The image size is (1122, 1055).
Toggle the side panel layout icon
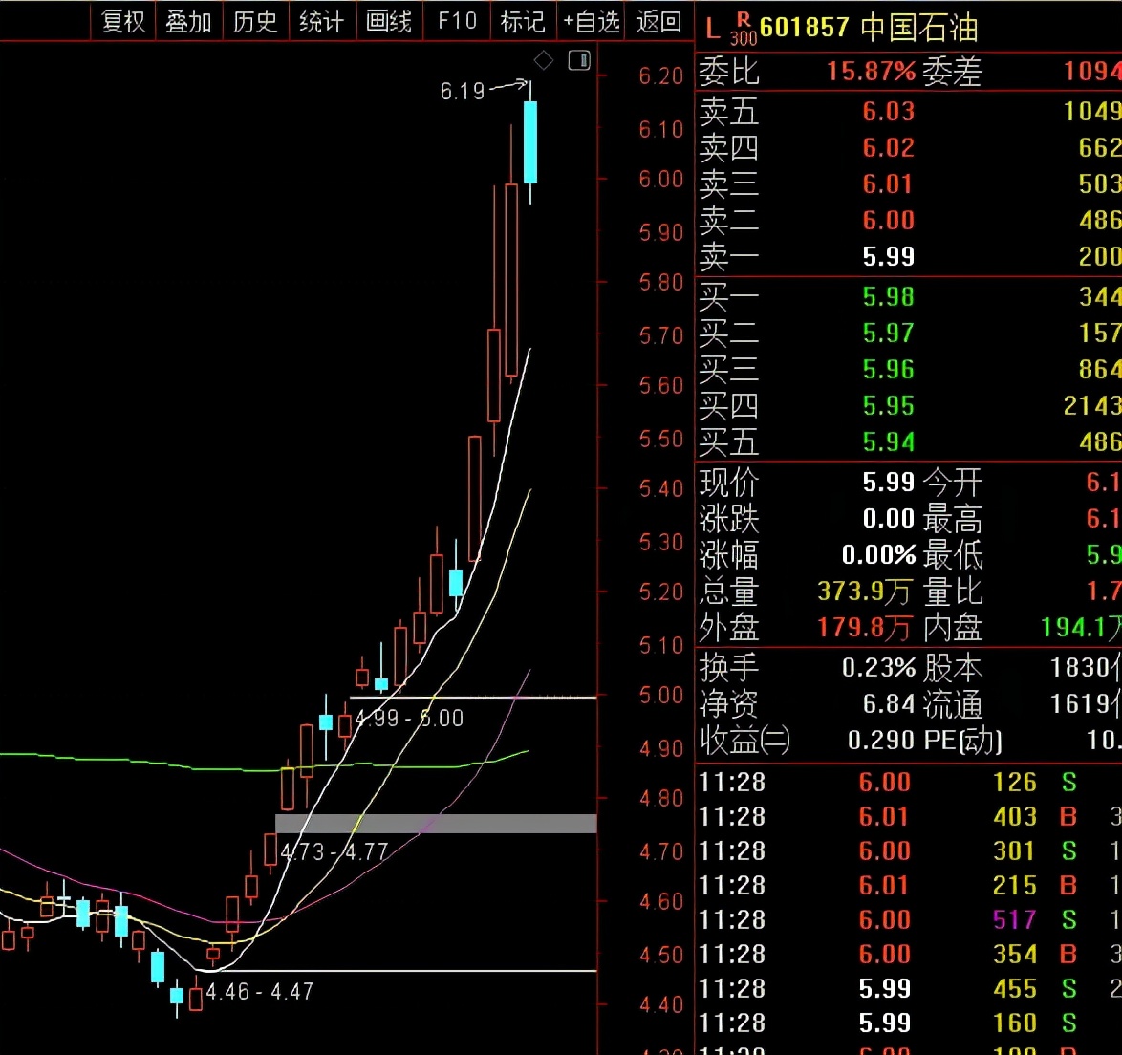[579, 60]
